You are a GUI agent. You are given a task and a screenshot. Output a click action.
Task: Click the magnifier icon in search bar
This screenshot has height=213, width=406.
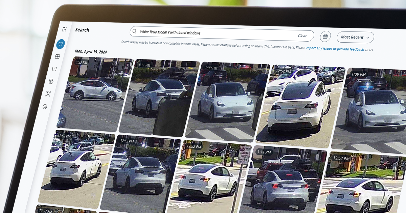click(134, 31)
